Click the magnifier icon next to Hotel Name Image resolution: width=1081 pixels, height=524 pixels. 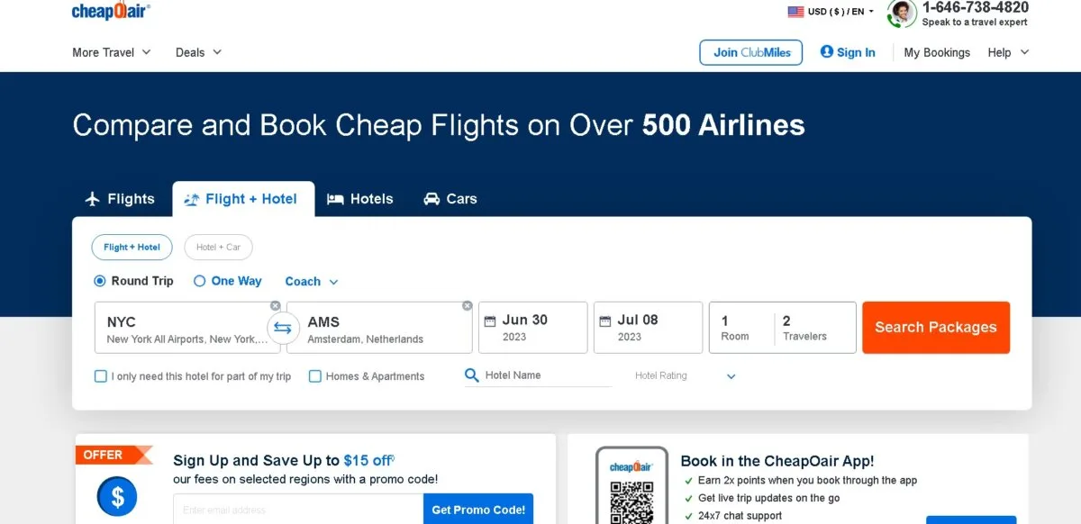472,375
